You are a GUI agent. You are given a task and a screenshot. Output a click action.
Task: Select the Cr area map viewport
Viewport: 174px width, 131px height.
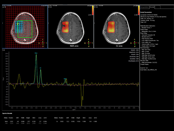(117, 26)
